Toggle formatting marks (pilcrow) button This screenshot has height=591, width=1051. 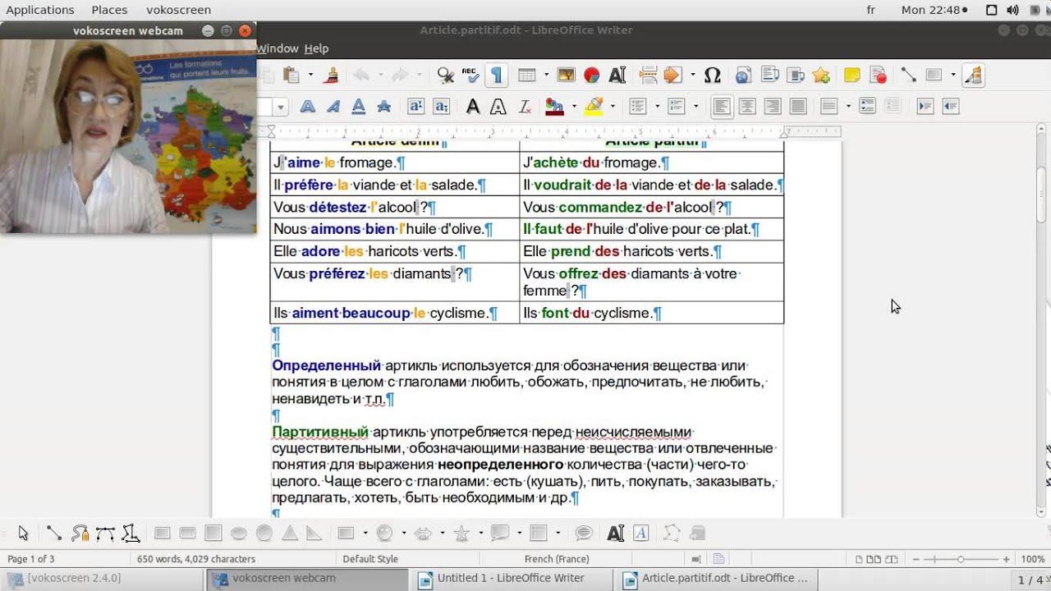[x=497, y=76]
